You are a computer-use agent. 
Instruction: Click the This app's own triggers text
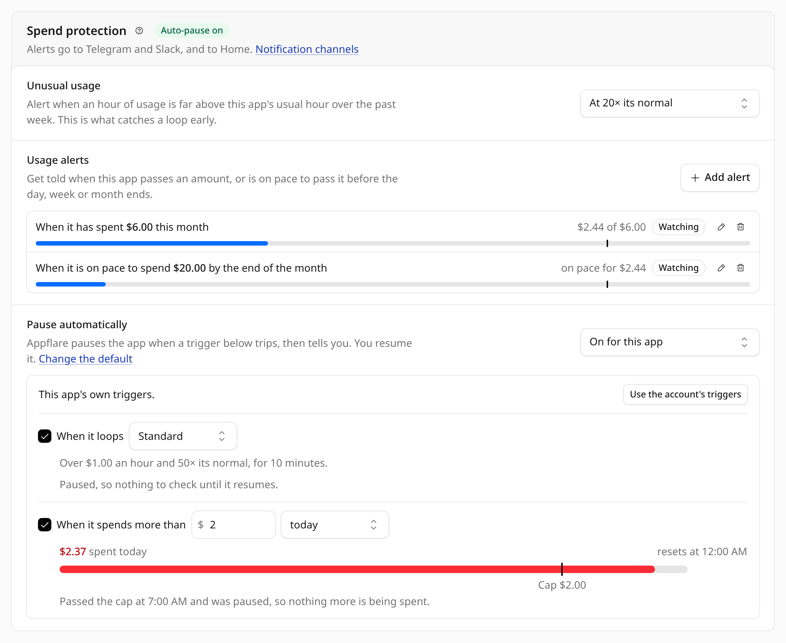click(96, 394)
